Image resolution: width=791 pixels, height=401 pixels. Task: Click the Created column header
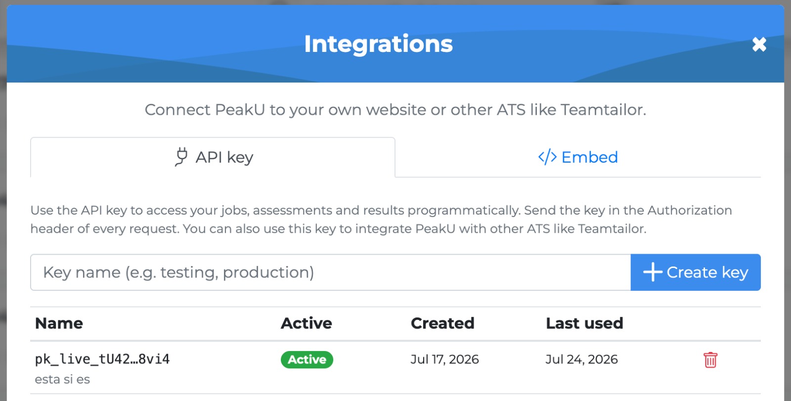coord(442,323)
